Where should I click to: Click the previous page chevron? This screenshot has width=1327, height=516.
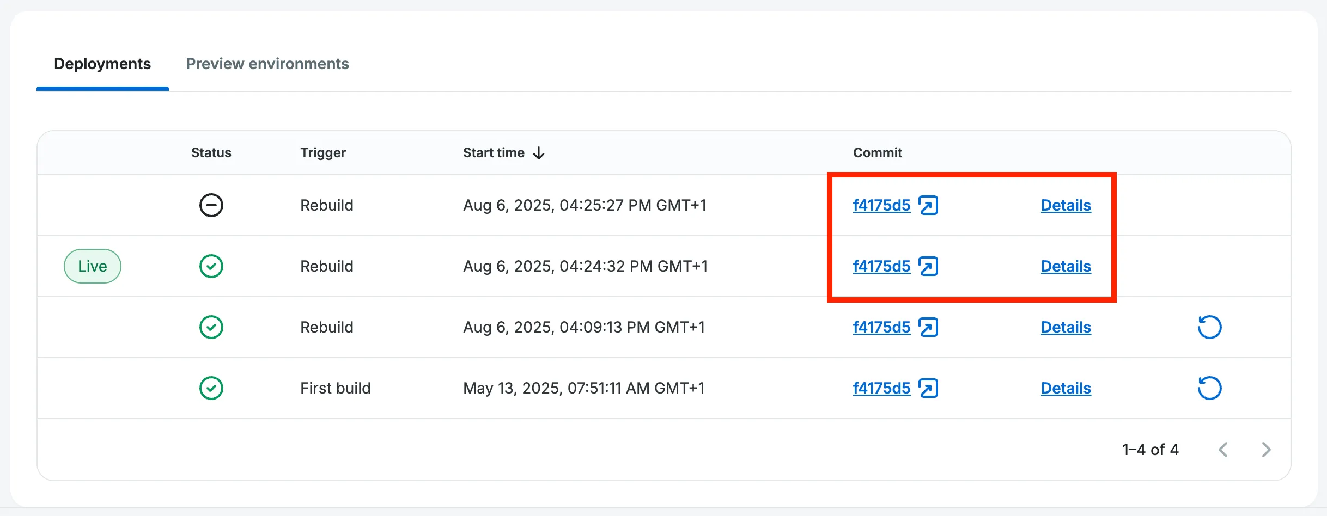click(1223, 450)
